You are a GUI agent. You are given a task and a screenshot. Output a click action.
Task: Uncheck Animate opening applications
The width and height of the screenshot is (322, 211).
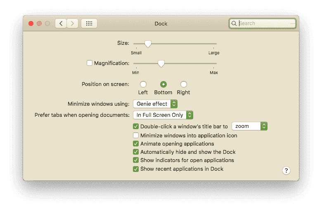[x=136, y=144]
